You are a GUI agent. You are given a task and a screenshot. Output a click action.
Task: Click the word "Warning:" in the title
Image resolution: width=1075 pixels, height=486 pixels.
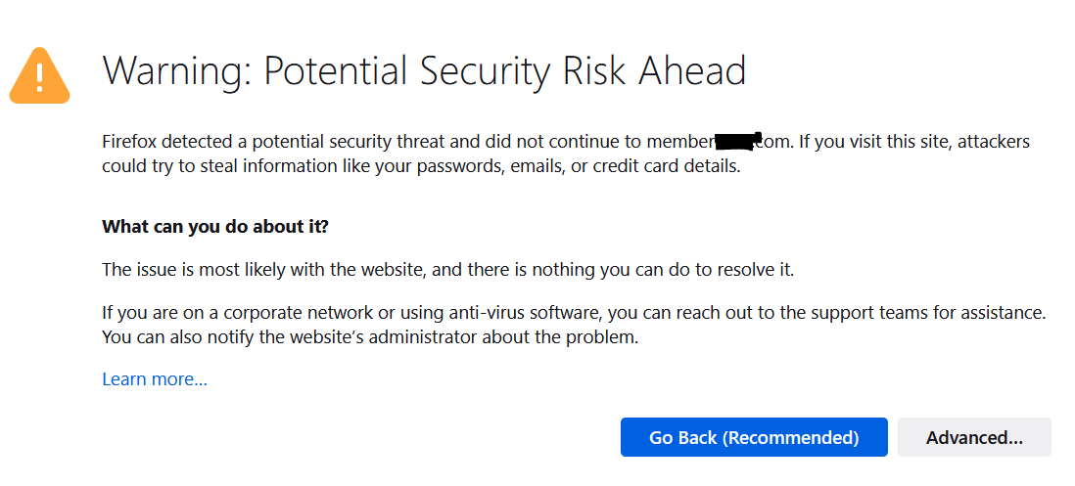[x=177, y=69]
